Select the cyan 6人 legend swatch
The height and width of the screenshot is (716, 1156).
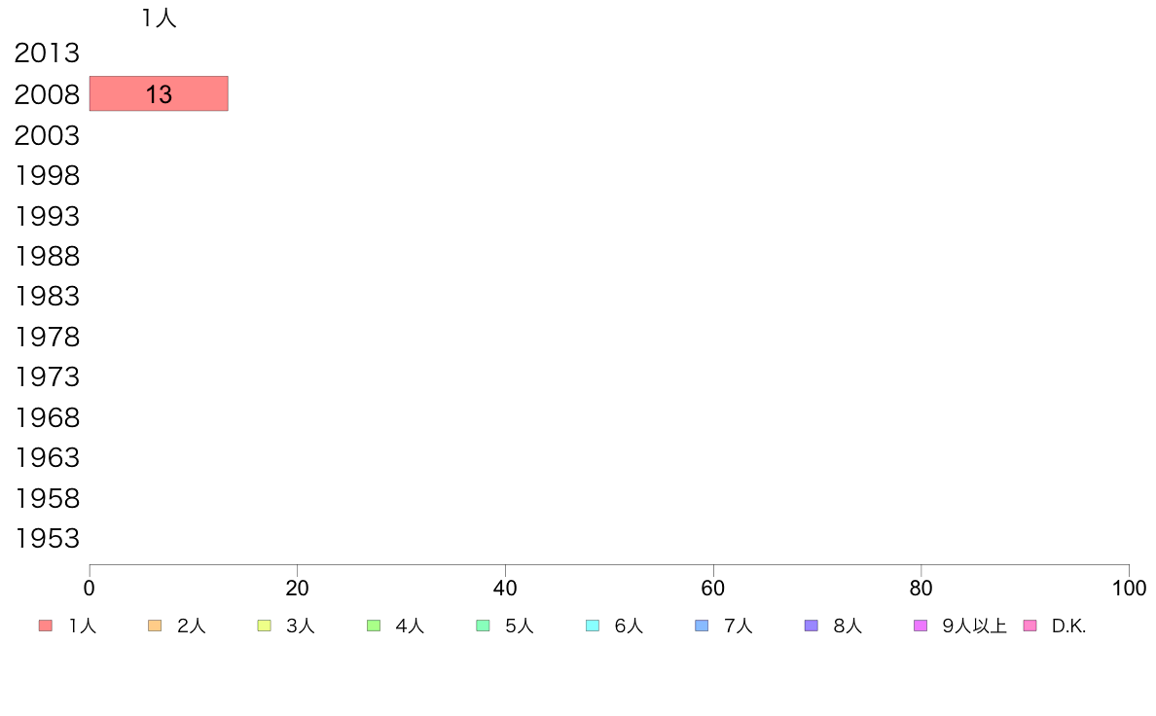592,626
